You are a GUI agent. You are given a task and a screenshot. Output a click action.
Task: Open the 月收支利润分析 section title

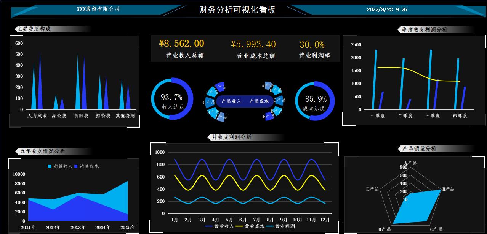click(231, 137)
